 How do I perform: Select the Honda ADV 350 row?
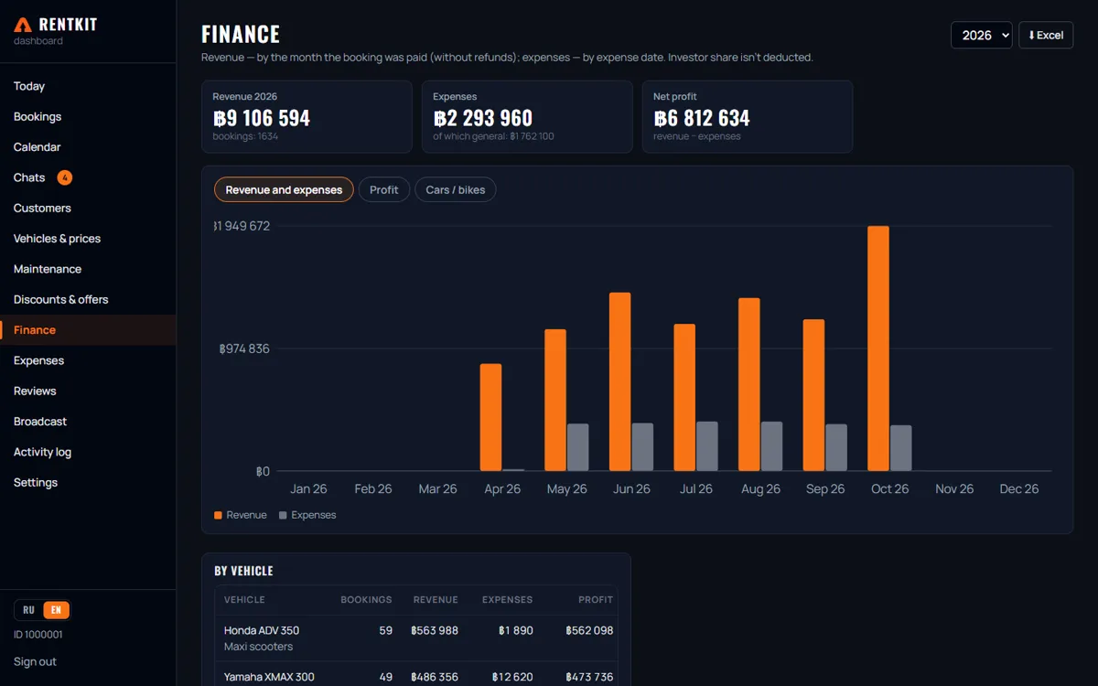coord(416,638)
